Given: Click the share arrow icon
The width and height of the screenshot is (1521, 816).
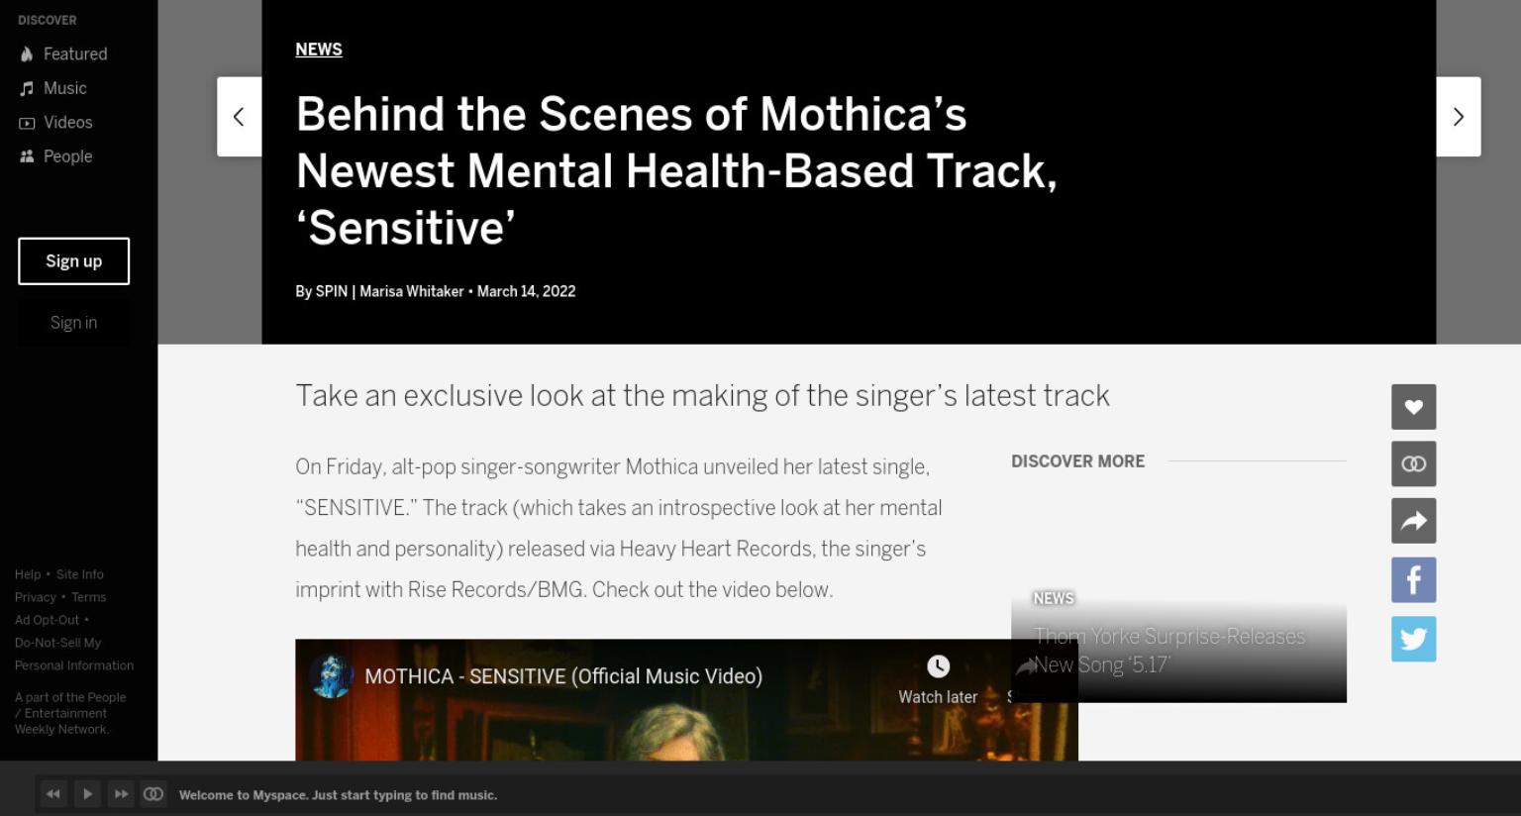Looking at the screenshot, I should [x=1413, y=521].
